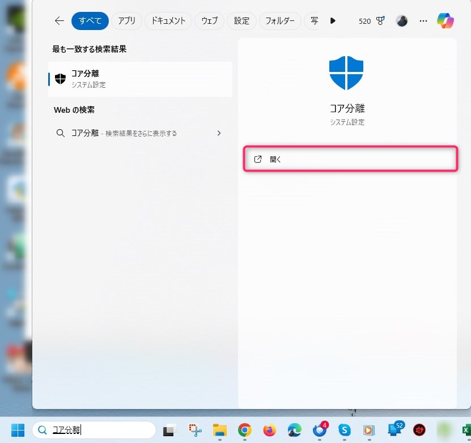Click the Windows Start button
The width and height of the screenshot is (471, 443).
click(18, 431)
